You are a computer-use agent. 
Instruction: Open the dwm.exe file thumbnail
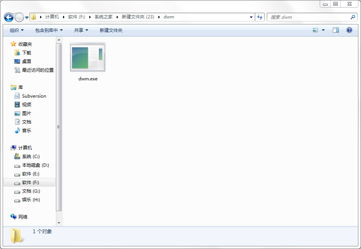(88, 57)
